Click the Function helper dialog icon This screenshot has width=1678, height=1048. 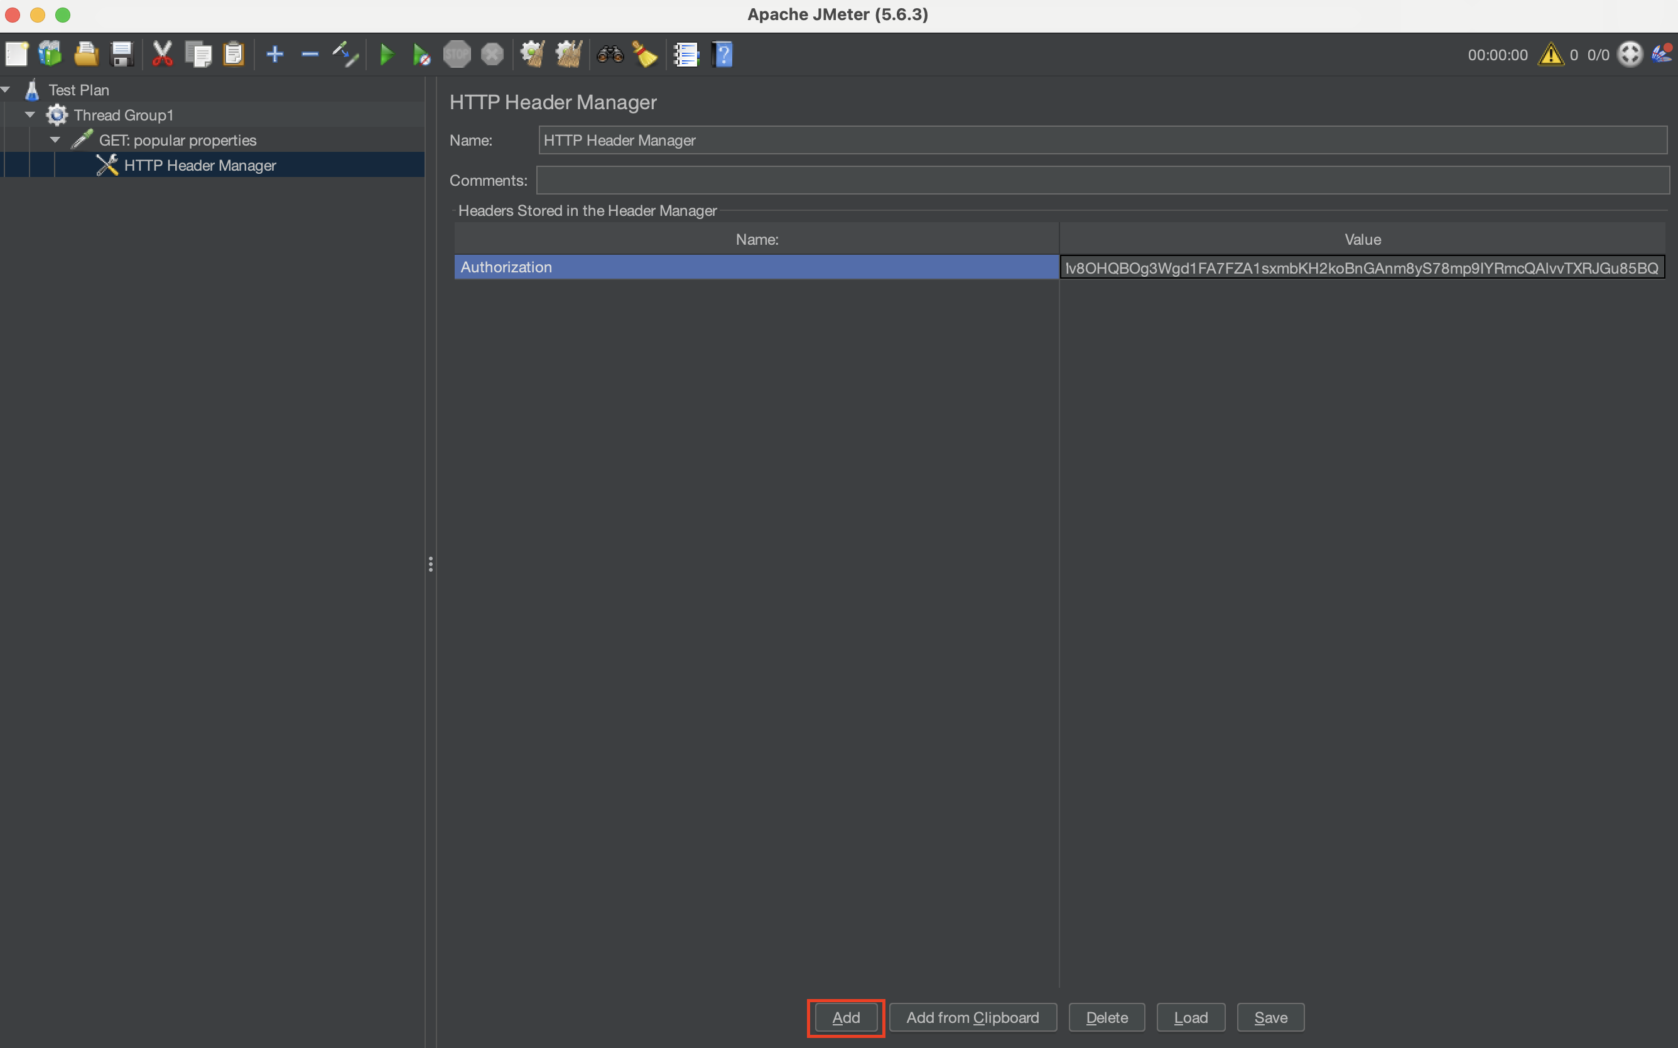[686, 54]
